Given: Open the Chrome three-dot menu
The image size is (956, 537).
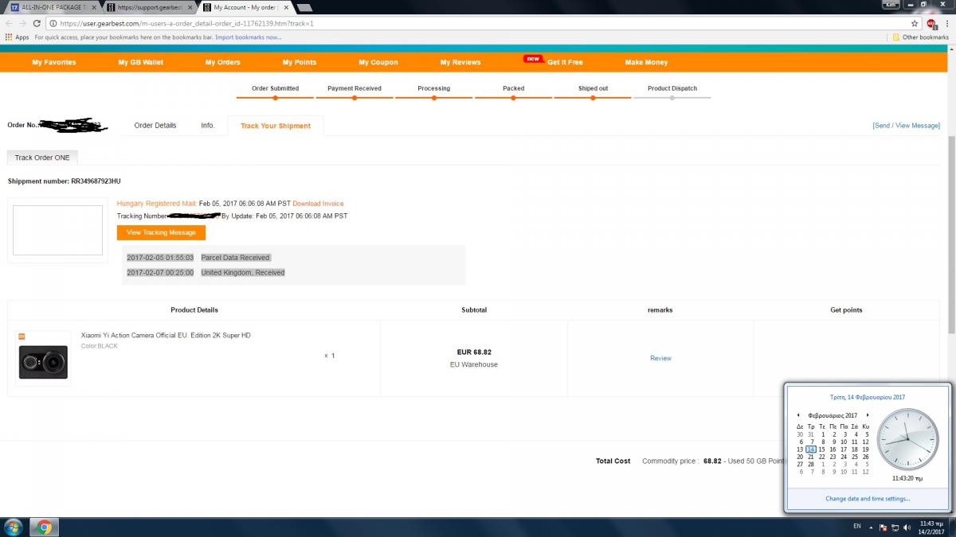Looking at the screenshot, I should pyautogui.click(x=947, y=24).
